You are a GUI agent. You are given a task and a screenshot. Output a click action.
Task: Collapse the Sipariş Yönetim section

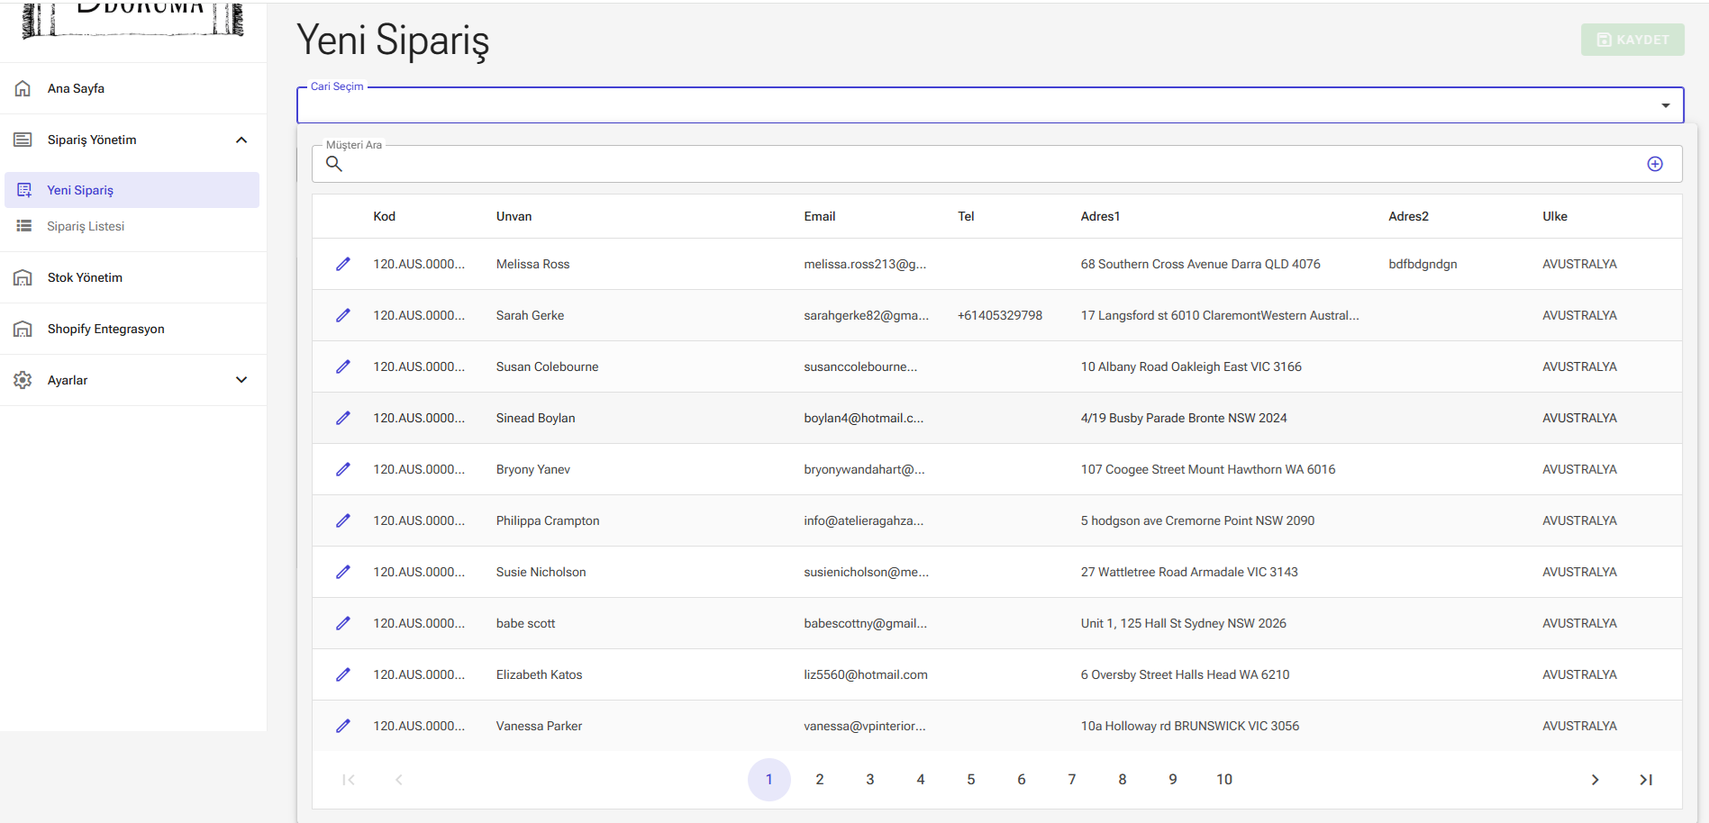pyautogui.click(x=241, y=140)
